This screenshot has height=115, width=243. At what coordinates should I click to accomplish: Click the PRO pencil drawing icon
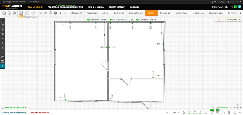point(212,112)
